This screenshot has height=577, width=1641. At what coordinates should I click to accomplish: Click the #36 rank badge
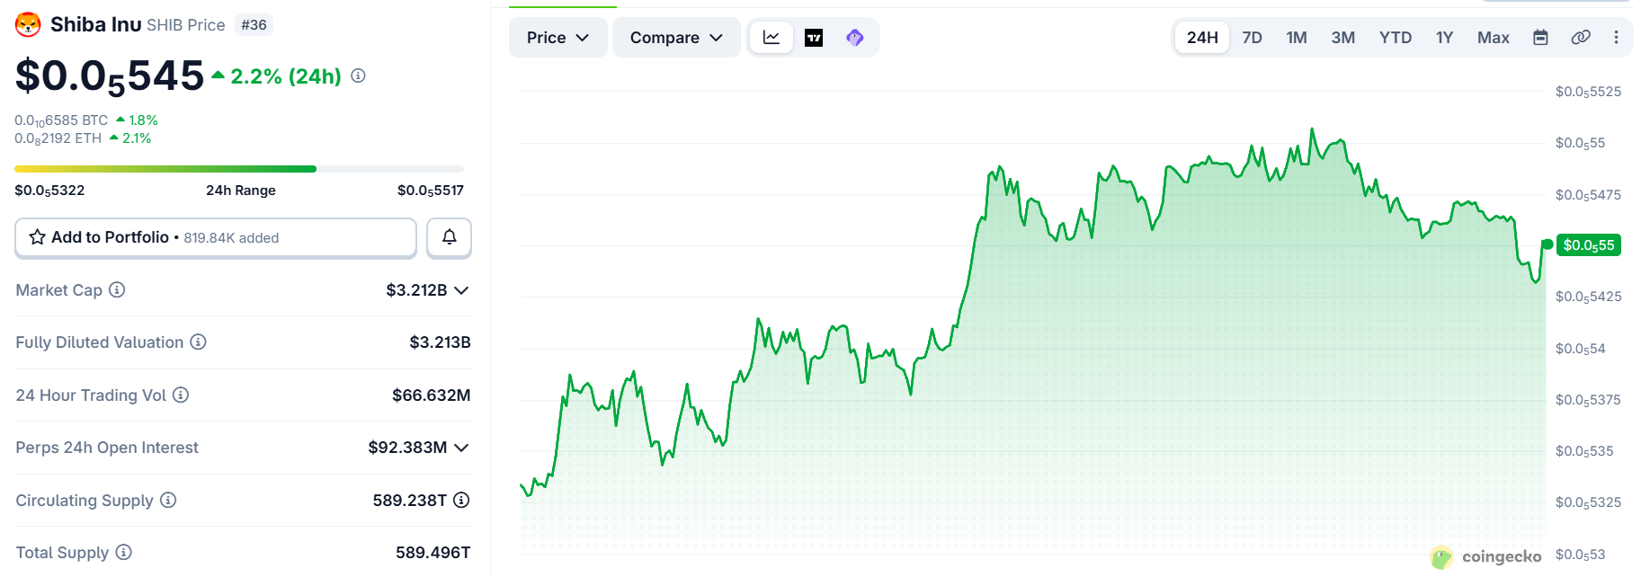point(254,25)
